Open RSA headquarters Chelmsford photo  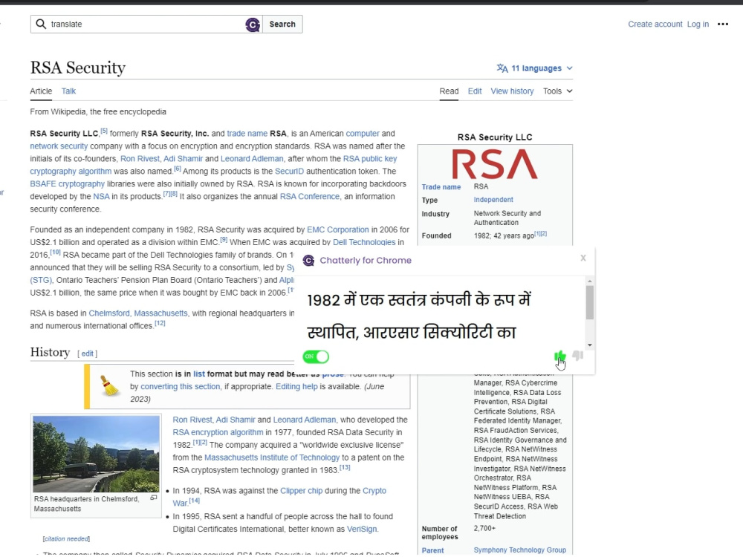click(96, 454)
